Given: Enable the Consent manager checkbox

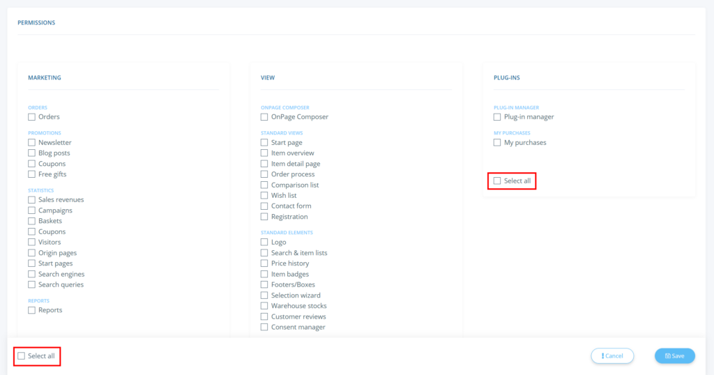Looking at the screenshot, I should (264, 327).
